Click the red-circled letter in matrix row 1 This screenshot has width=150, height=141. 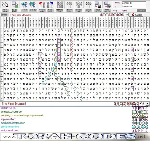point(72,30)
